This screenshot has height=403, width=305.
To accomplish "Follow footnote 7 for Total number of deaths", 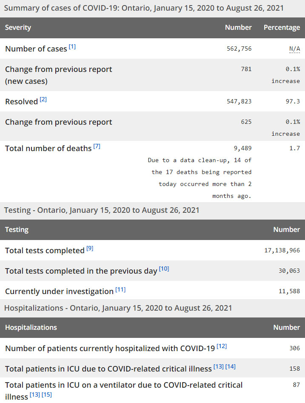I will click(x=97, y=146).
